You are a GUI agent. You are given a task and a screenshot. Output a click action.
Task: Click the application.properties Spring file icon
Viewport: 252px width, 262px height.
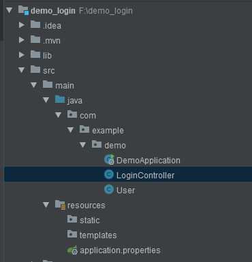pos(72,250)
